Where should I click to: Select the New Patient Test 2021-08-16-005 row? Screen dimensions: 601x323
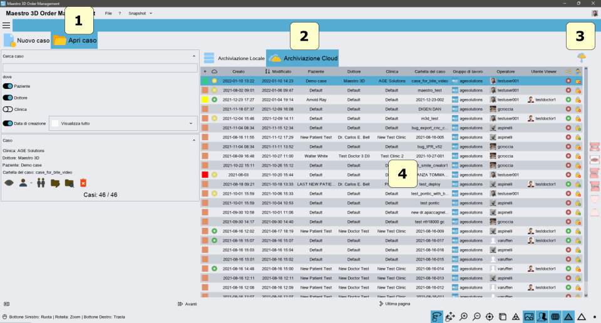click(x=391, y=137)
